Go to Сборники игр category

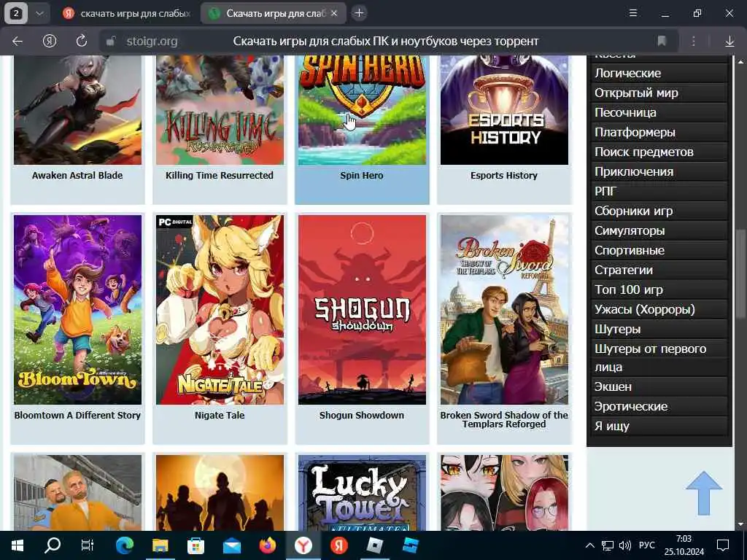point(659,211)
